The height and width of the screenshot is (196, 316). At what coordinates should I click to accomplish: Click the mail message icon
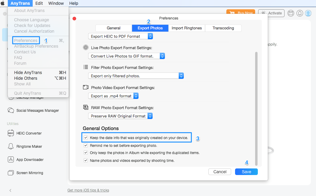291,13
